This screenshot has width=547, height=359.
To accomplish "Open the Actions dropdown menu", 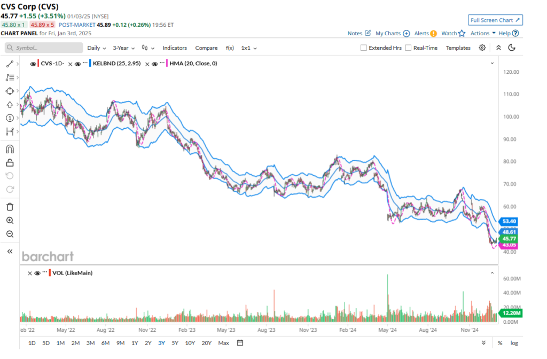I will click(482, 33).
